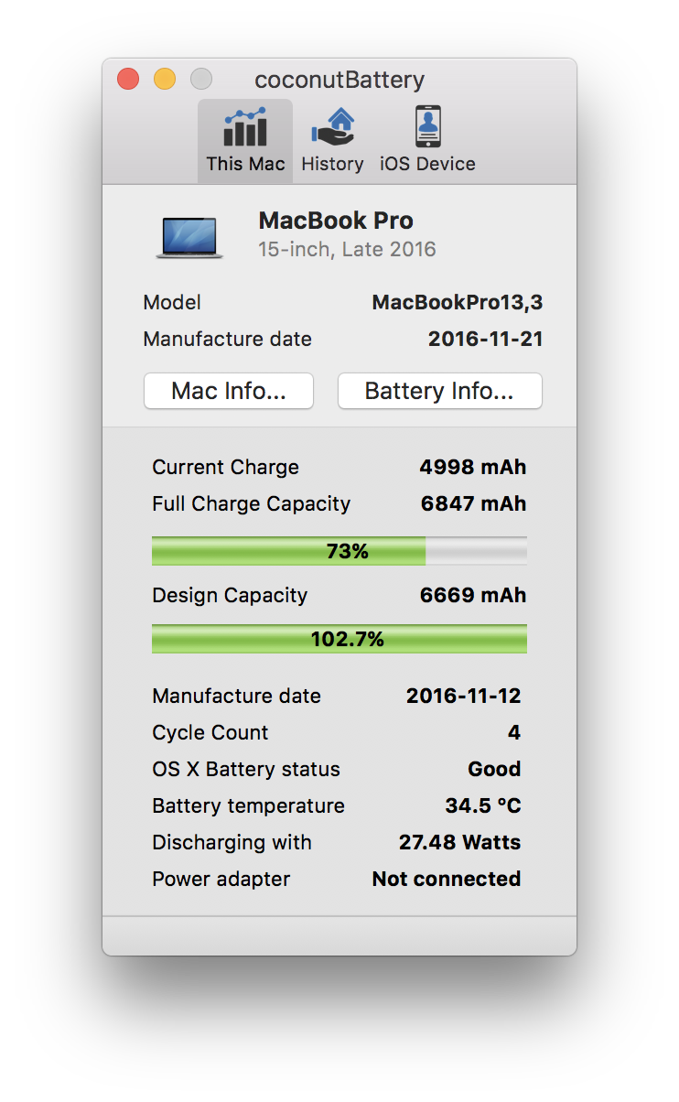Click the This Mac tab label
The height and width of the screenshot is (1102, 679).
coord(245,164)
